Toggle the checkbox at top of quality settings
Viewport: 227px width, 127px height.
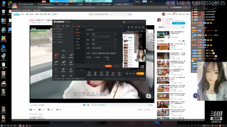[87, 30]
